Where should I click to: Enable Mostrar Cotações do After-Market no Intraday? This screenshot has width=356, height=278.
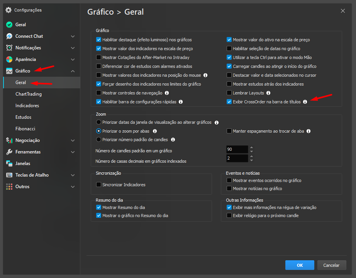click(x=98, y=57)
